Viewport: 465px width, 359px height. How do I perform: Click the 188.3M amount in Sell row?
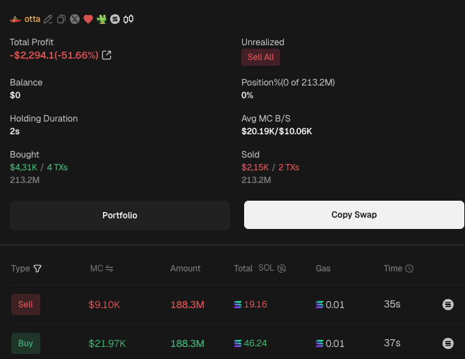(188, 305)
